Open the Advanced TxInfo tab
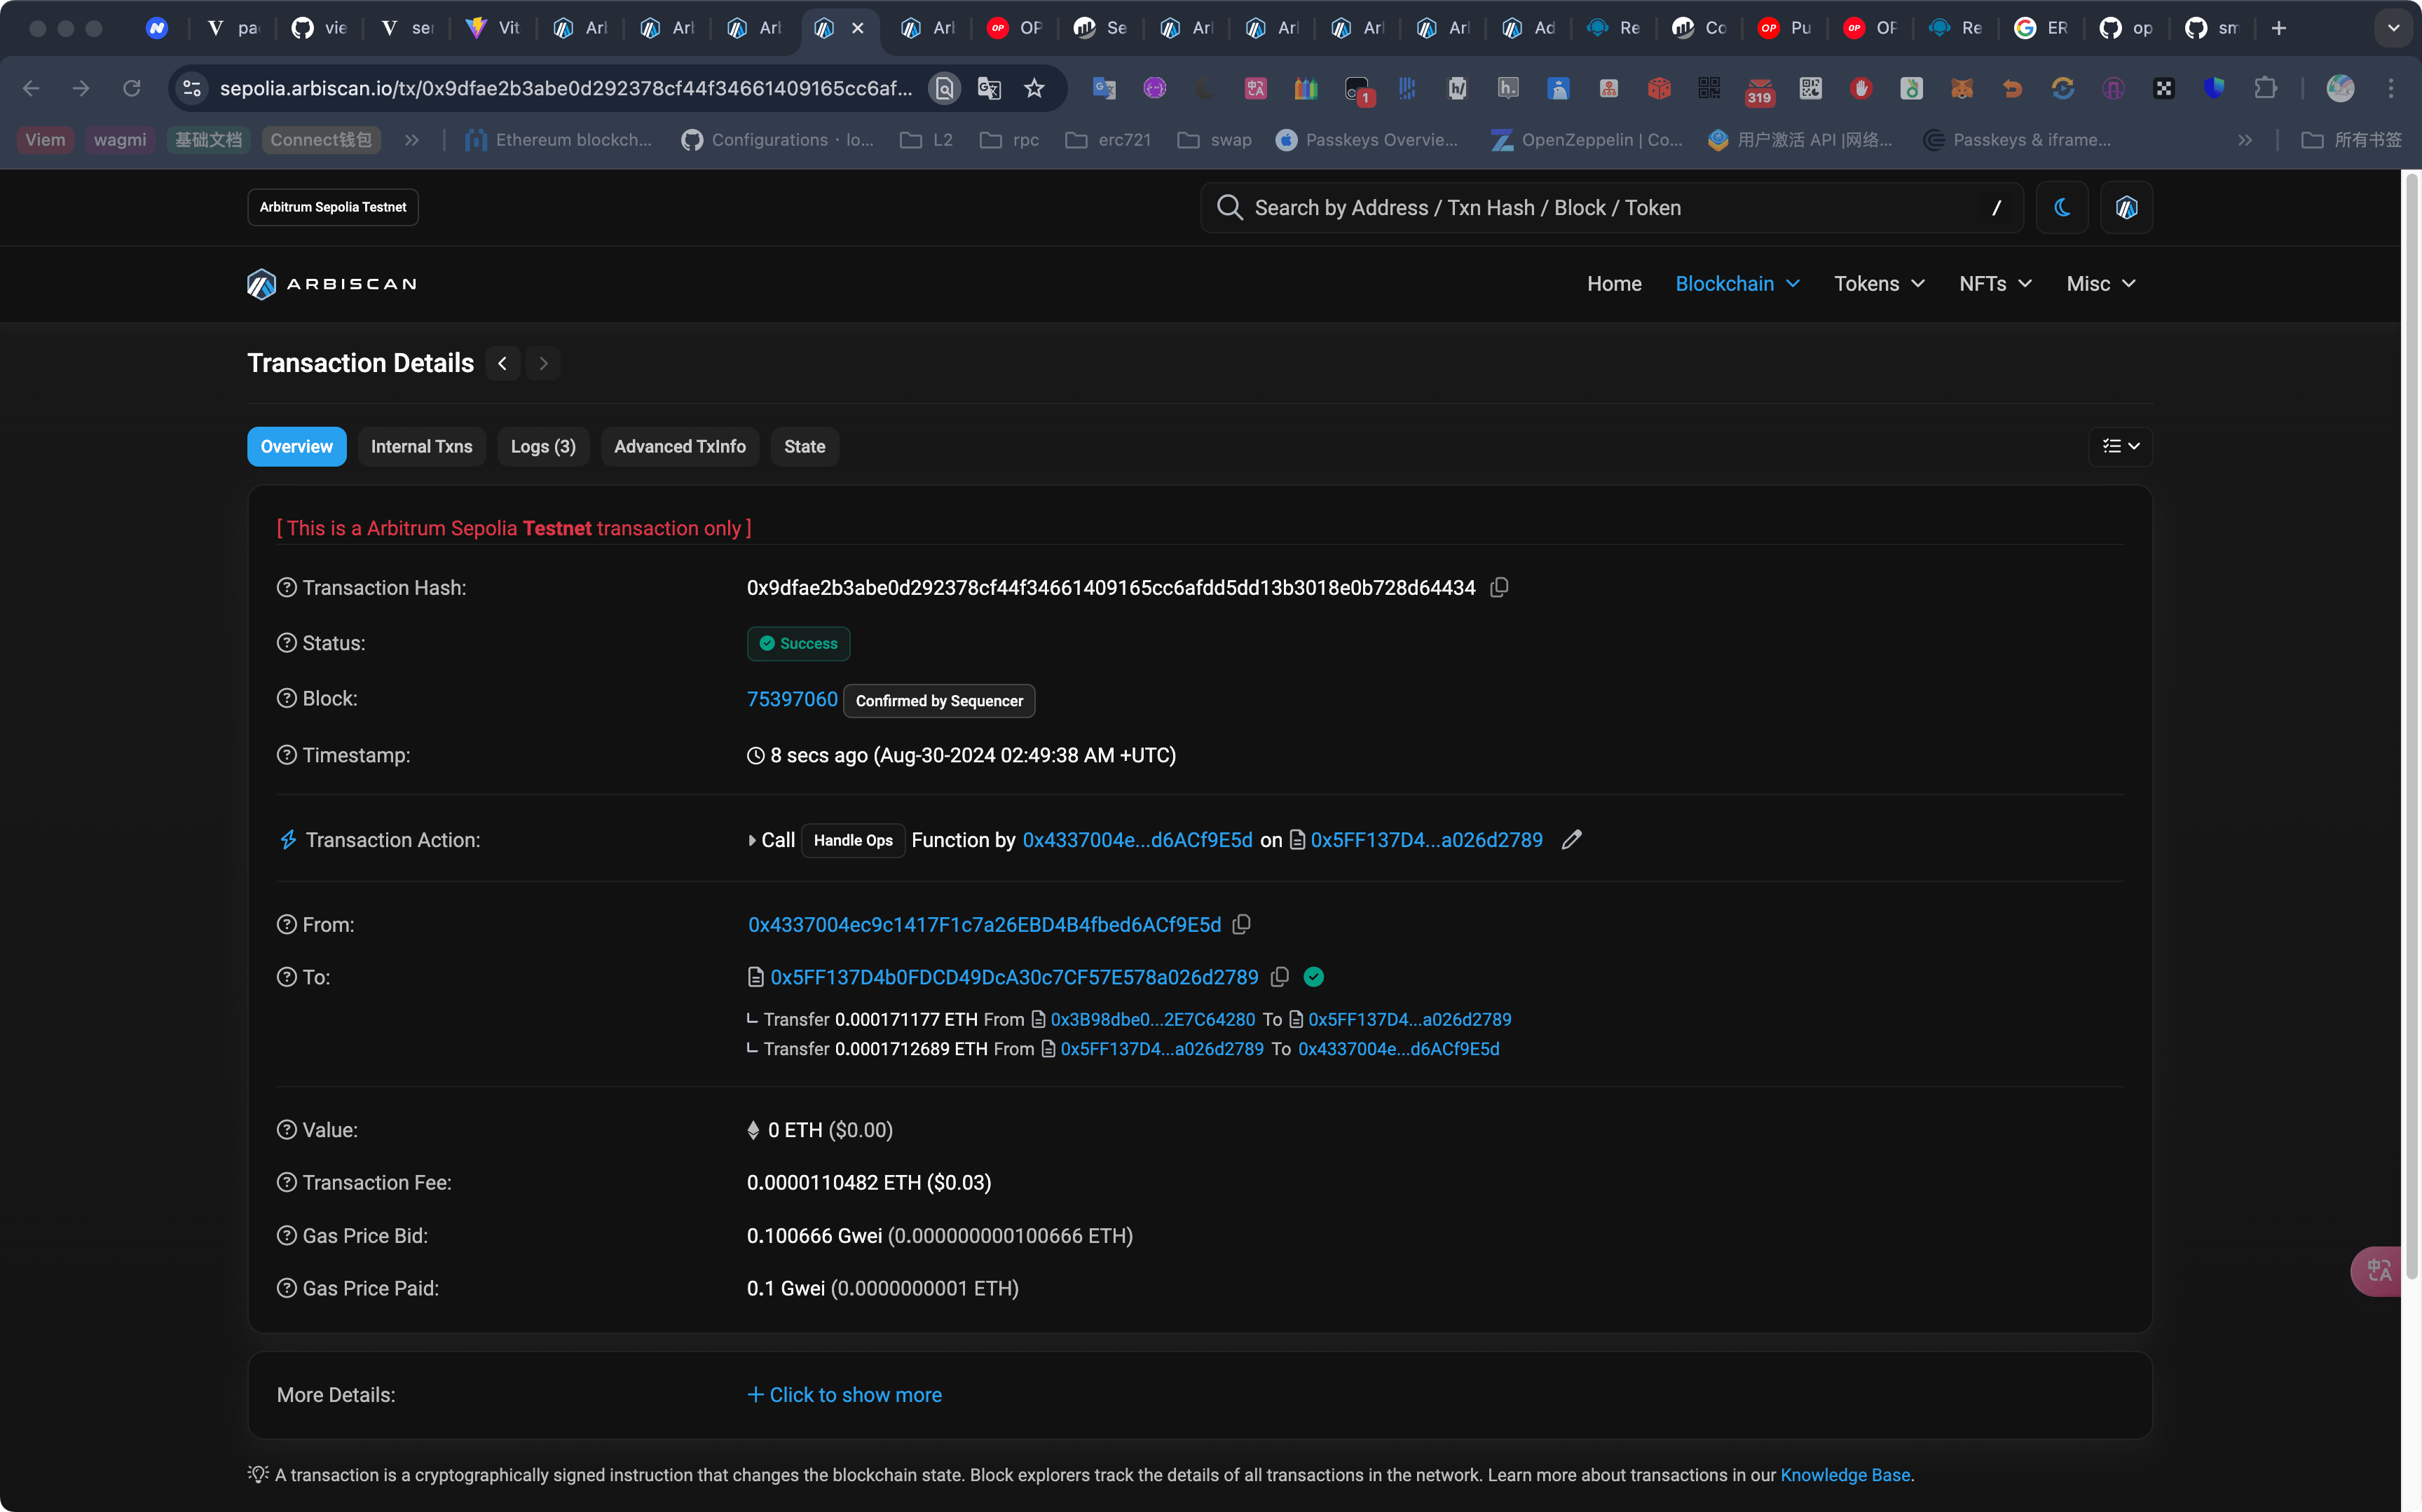The width and height of the screenshot is (2422, 1512). pos(680,446)
